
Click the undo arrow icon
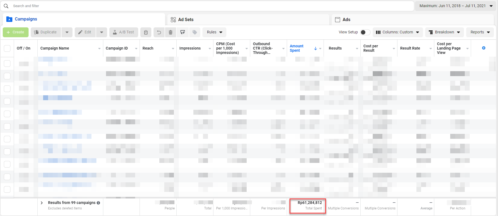tap(159, 32)
